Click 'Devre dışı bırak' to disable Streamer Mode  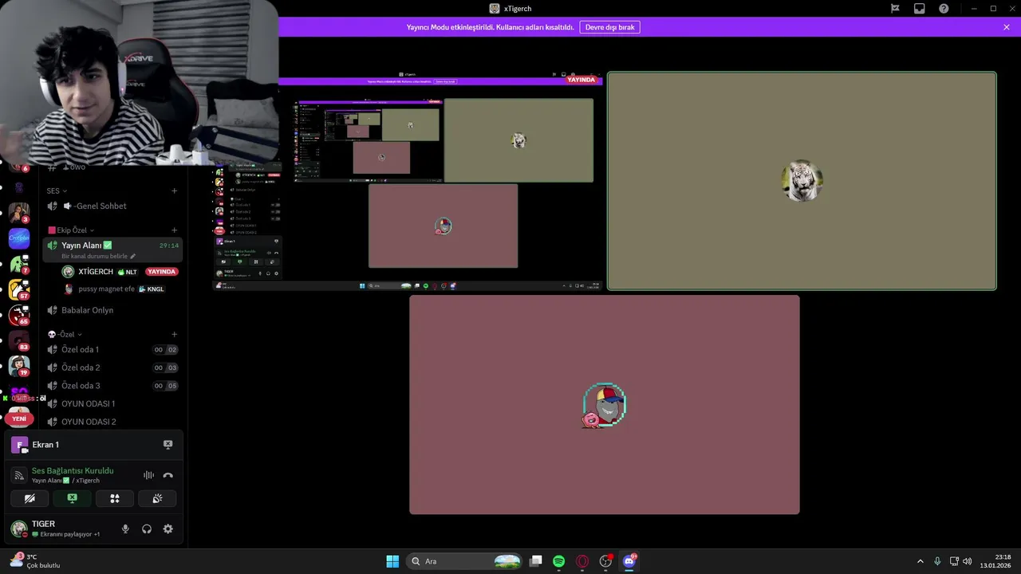[x=609, y=27]
